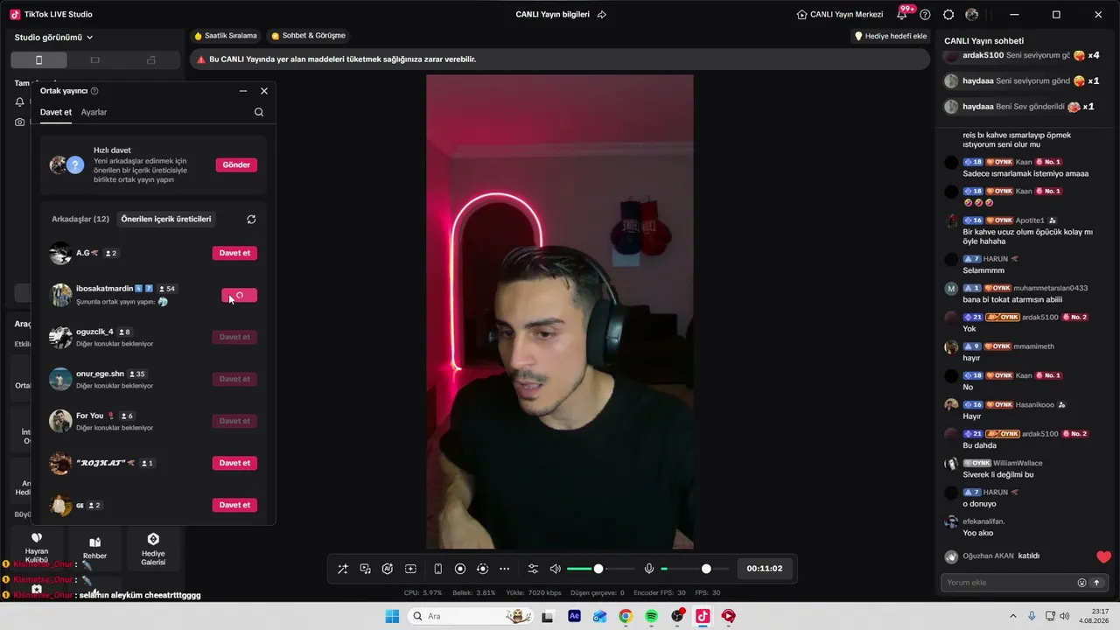Screen dimensions: 1120x630
Task: Open OBS Studio from the taskbar
Action: click(x=677, y=616)
